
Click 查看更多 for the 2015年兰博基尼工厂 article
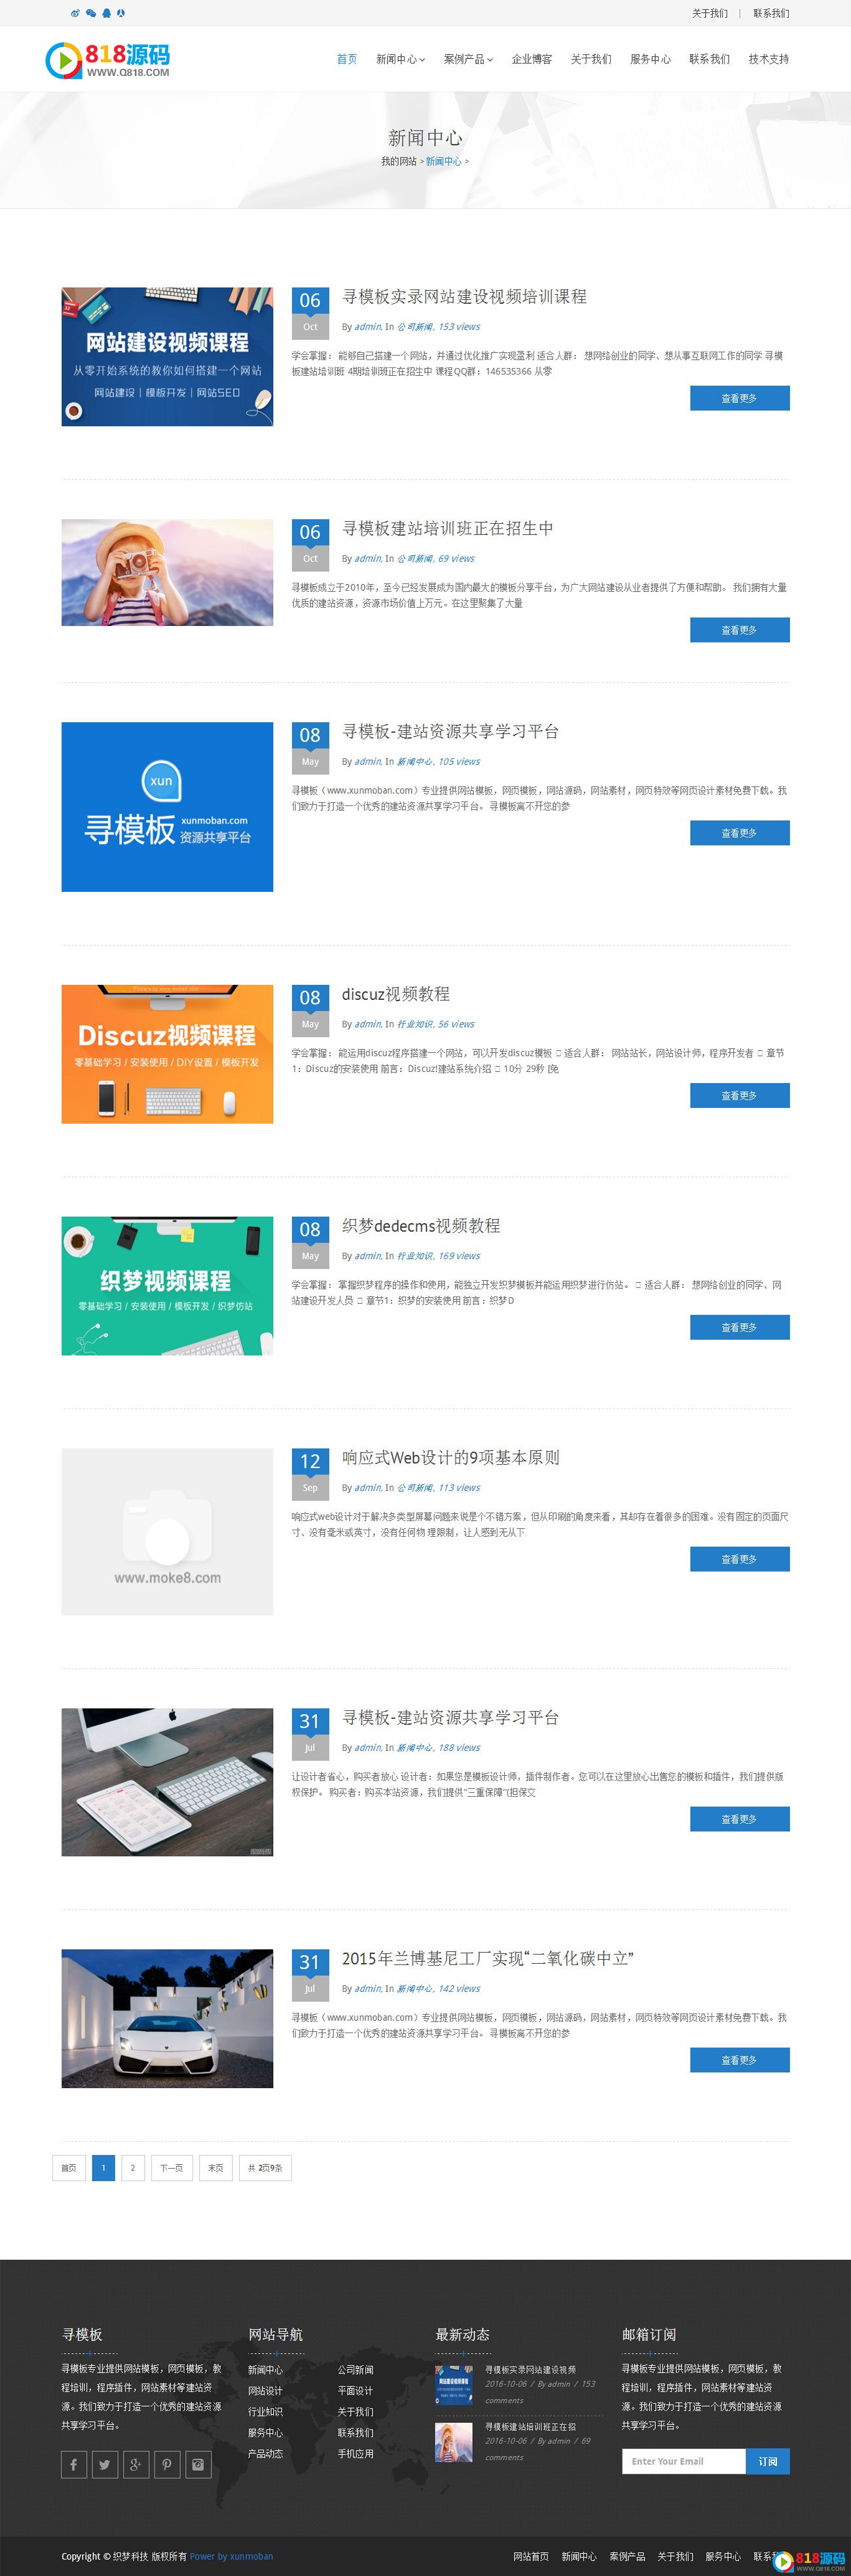(739, 2060)
